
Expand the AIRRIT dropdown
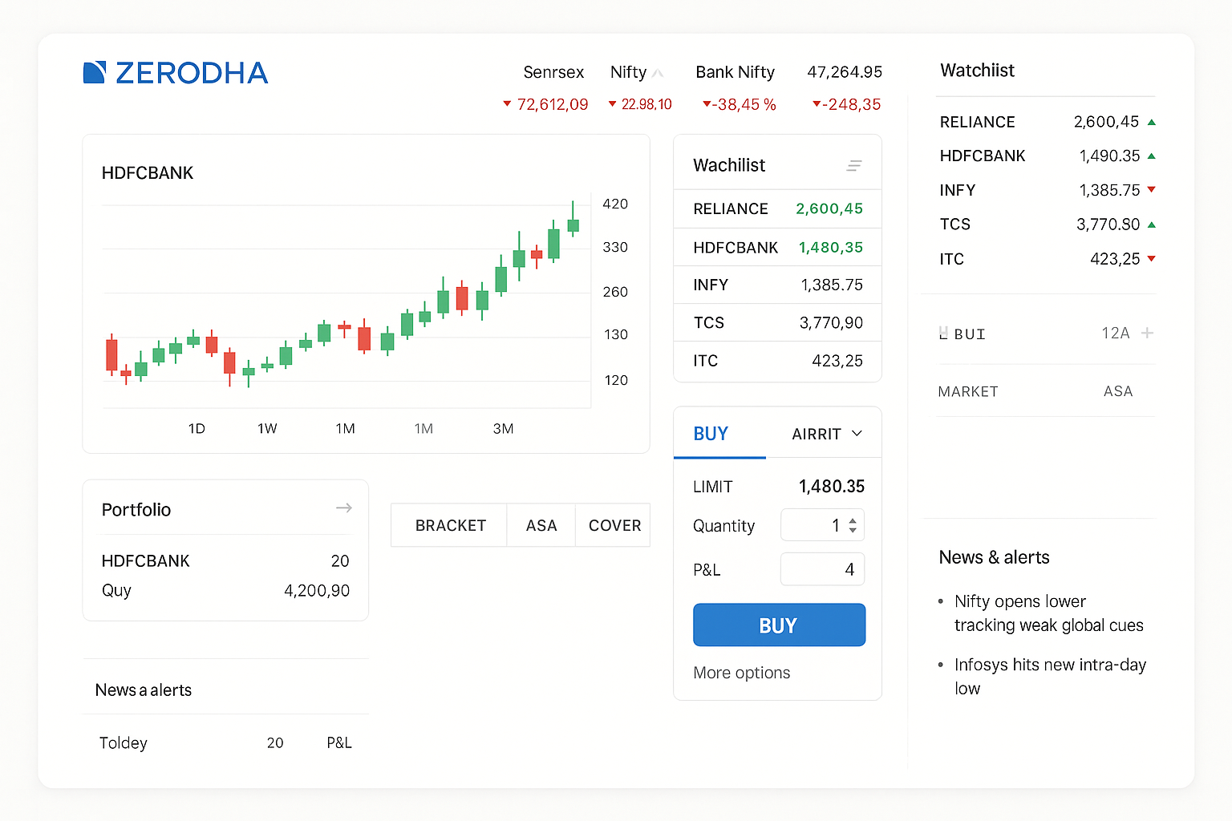click(827, 434)
